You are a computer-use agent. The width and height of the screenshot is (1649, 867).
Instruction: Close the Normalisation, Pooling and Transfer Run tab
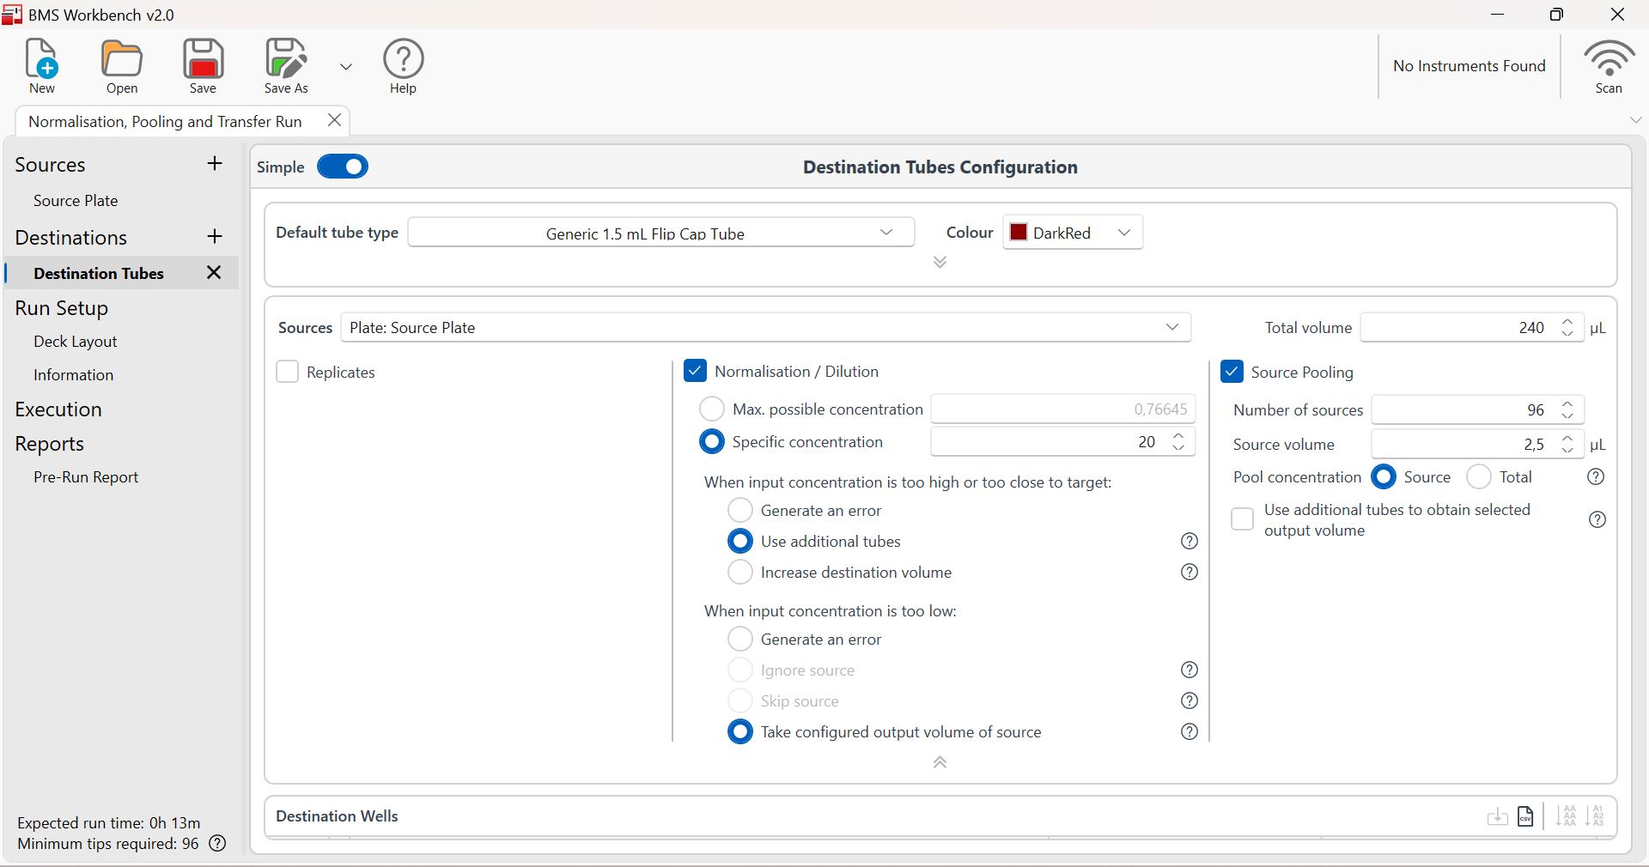coord(334,120)
